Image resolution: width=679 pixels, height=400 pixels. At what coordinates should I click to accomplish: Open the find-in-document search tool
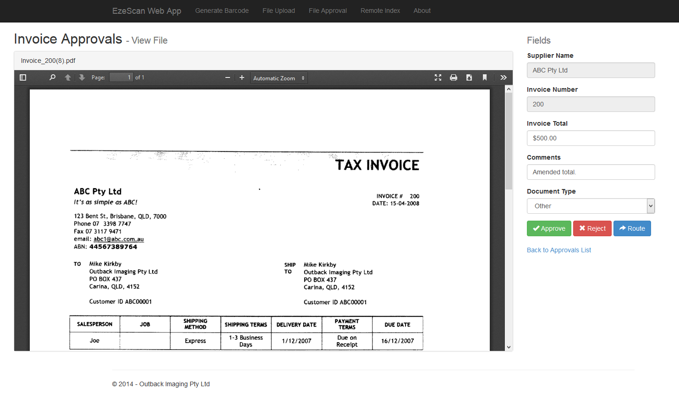[52, 78]
